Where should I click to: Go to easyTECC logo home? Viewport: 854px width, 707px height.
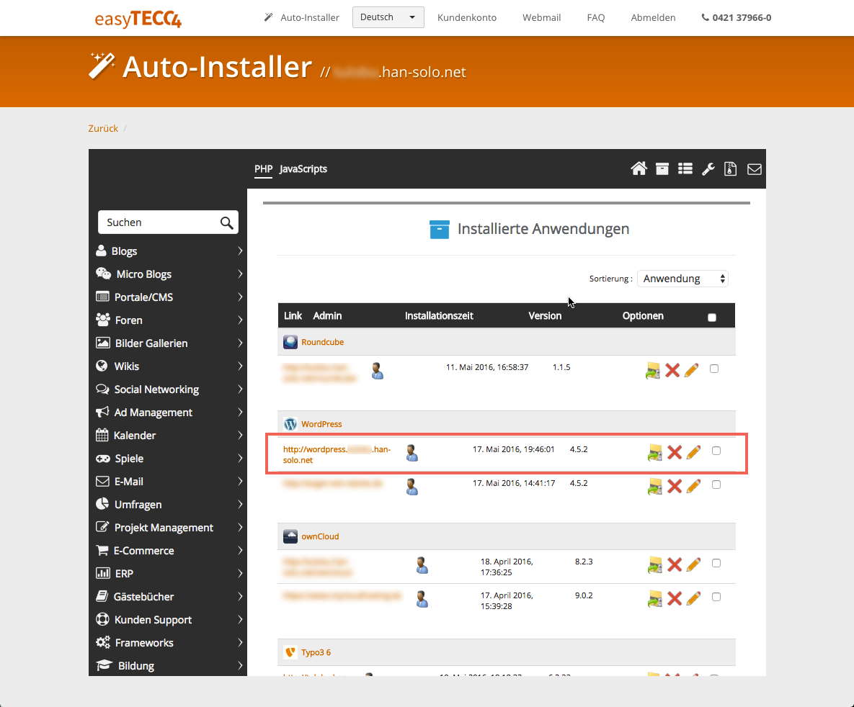[138, 19]
